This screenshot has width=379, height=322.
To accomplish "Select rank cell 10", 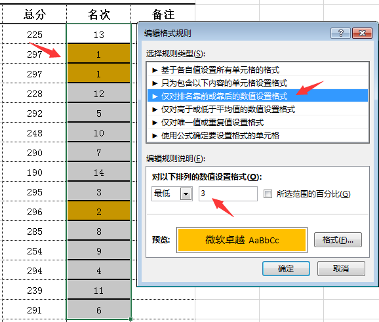I will tap(98, 132).
